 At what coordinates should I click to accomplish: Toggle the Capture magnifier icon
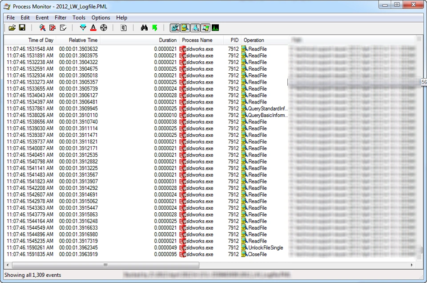pos(42,28)
